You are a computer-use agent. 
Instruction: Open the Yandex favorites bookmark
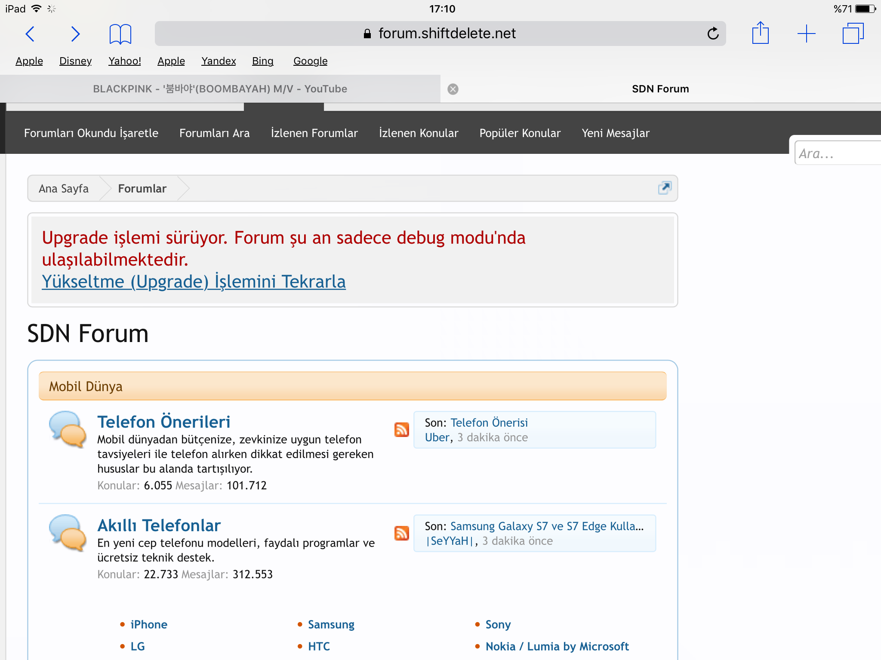[x=219, y=61]
